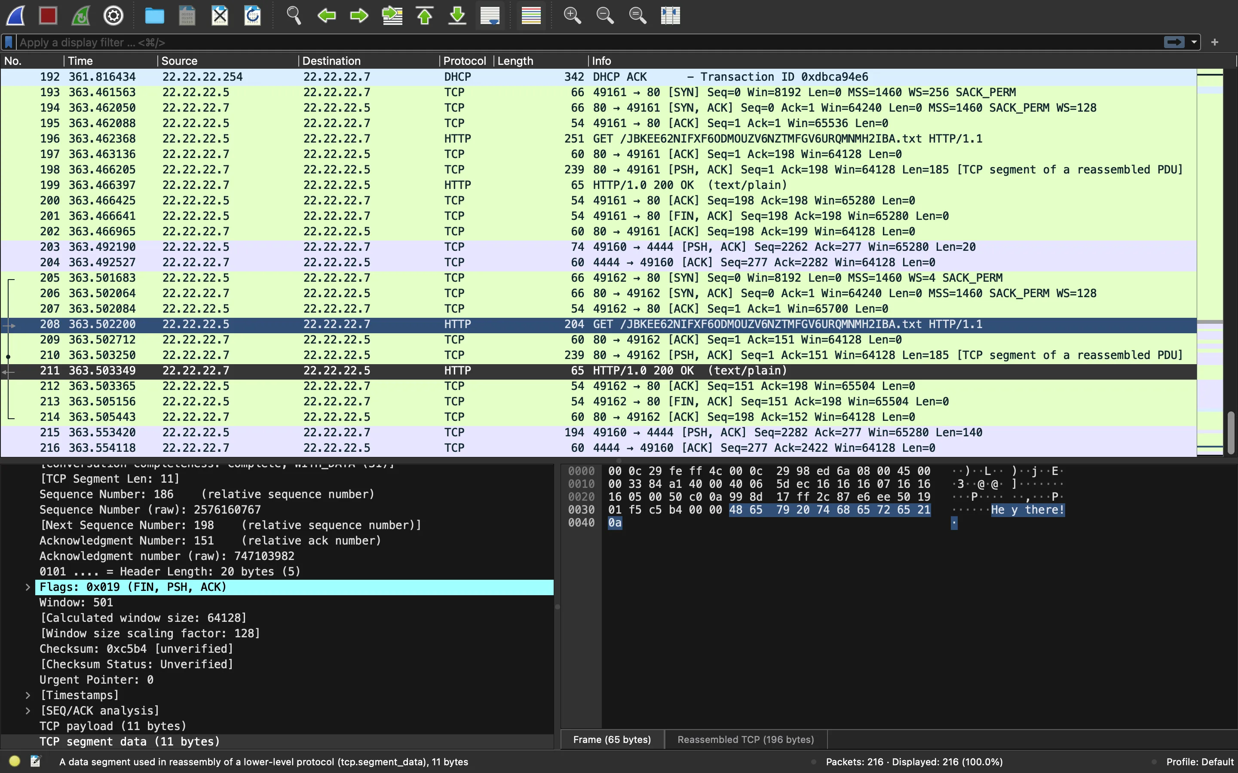Save the capture file
This screenshot has height=773, width=1238.
point(187,15)
